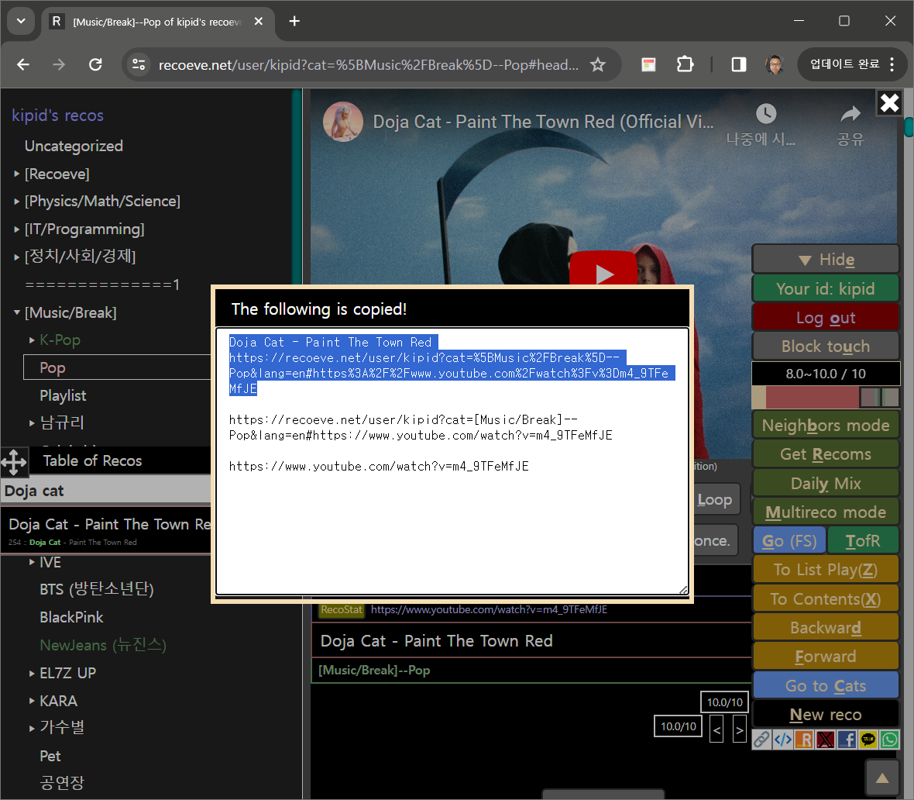Play the Doja Cat YouTube video
This screenshot has height=800, width=914.
[603, 270]
